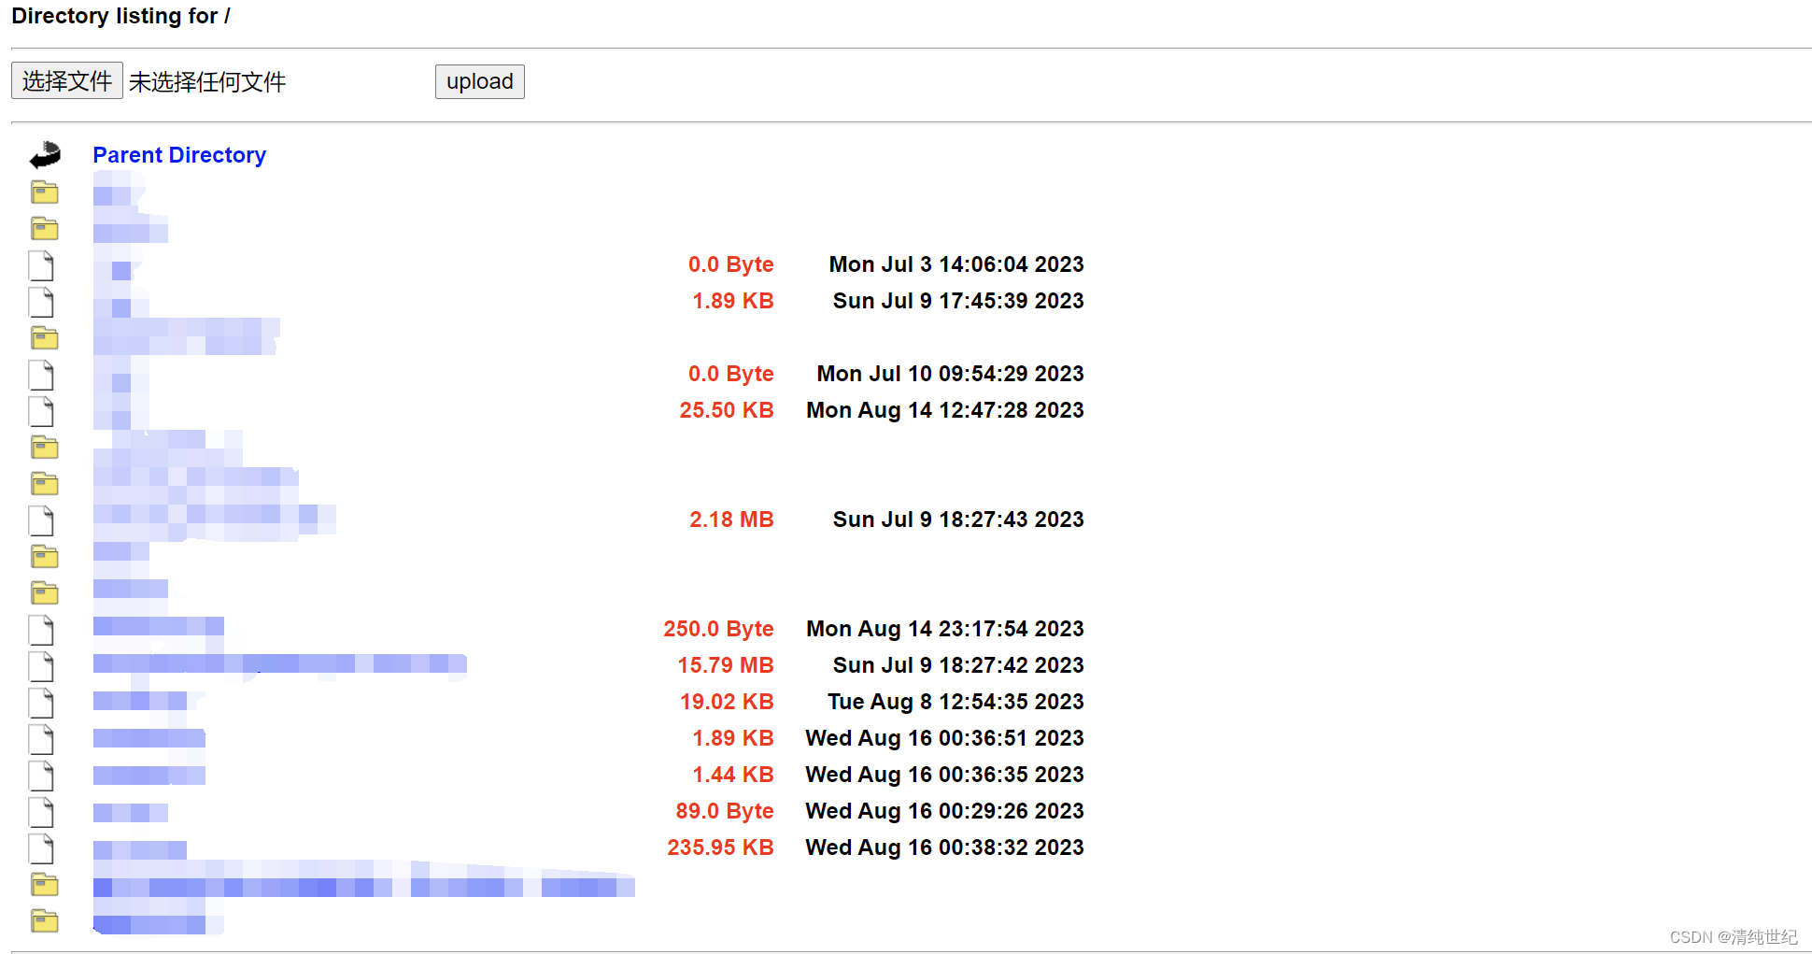This screenshot has width=1812, height=954.
Task: Click file icon in the 19.02 KB row
Action: pos(42,703)
